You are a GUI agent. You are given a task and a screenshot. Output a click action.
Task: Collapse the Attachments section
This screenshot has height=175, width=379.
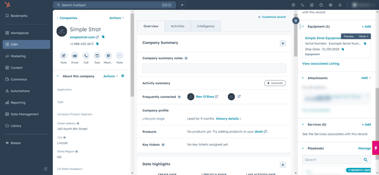303,78
